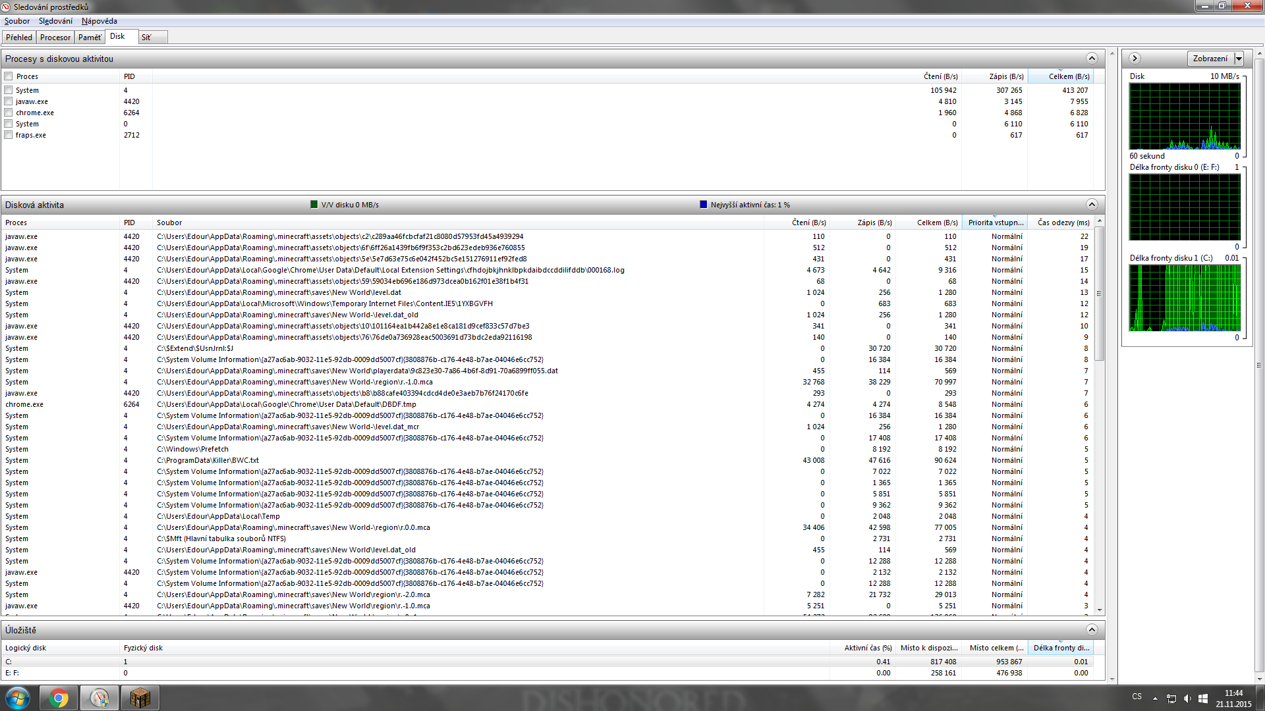Click the volume speaker tray icon

point(1187,698)
